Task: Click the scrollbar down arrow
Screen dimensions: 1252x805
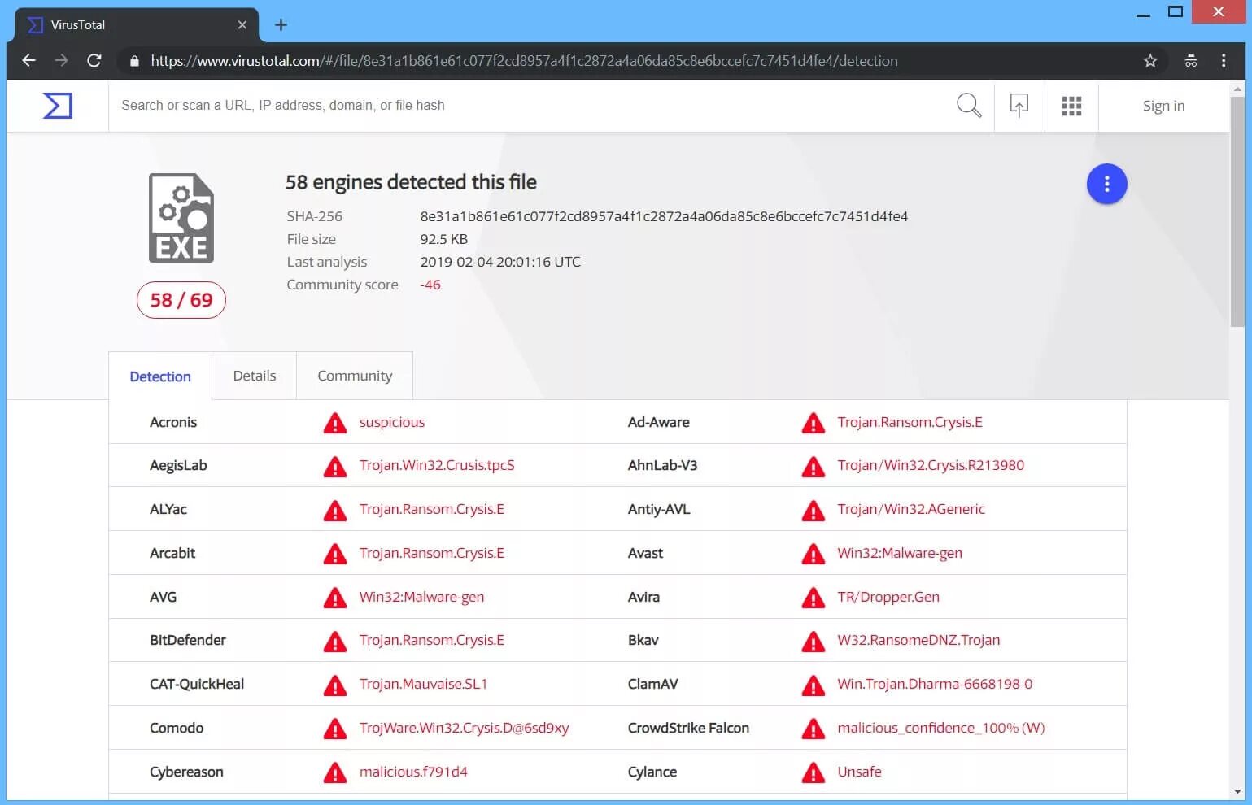Action: click(1237, 791)
